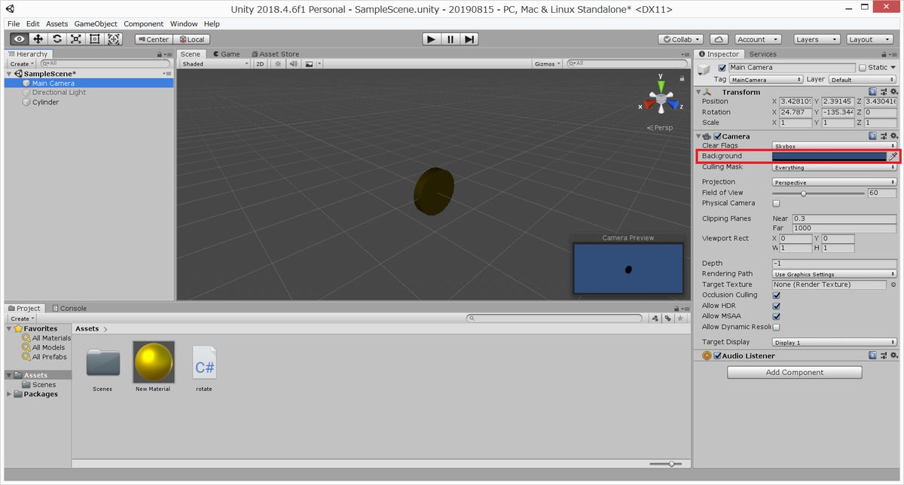Toggle the Center pivot button
This screenshot has height=485, width=904.
[x=154, y=39]
